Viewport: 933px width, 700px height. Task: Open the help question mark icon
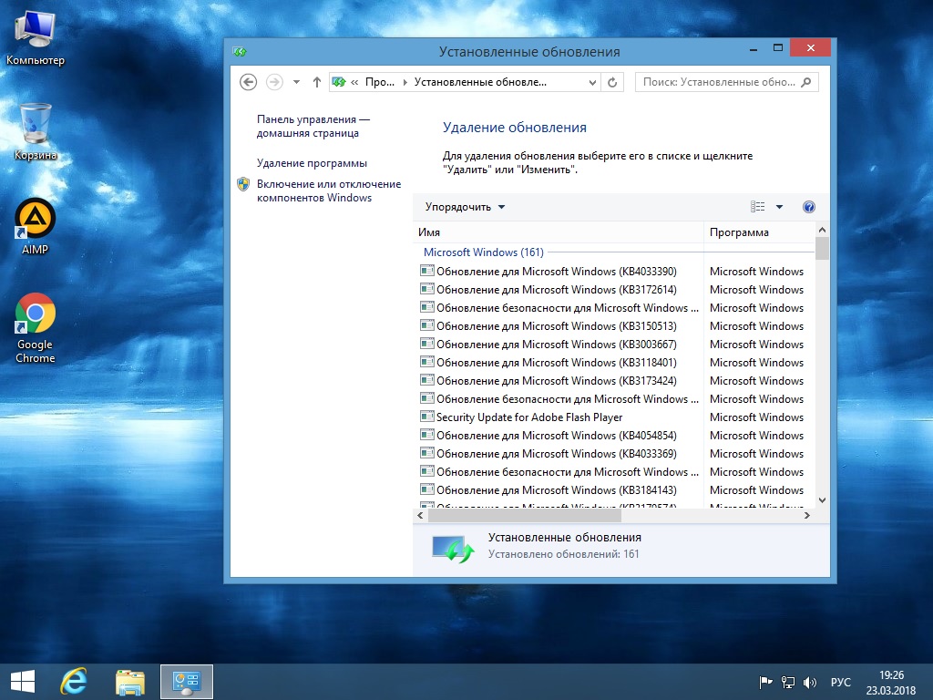(808, 207)
